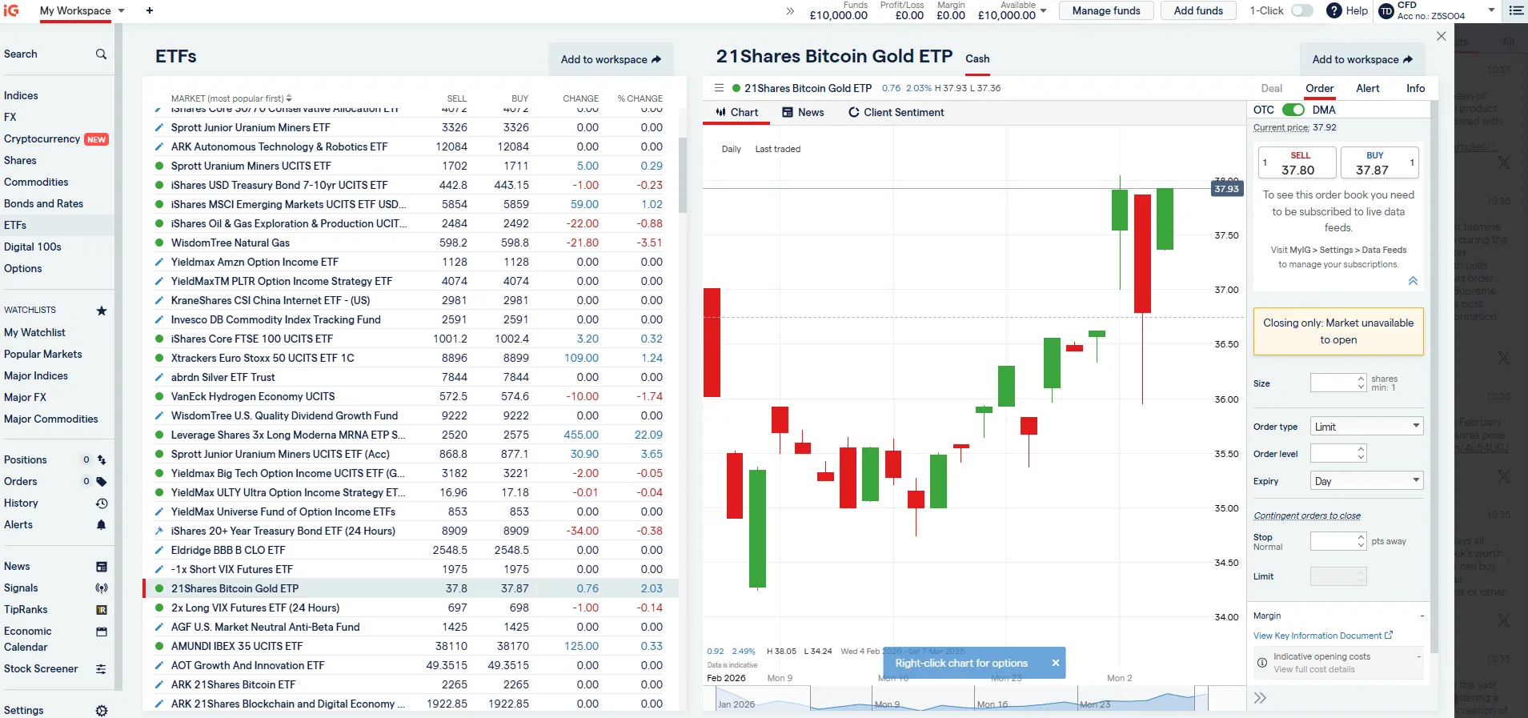The height and width of the screenshot is (718, 1528).
Task: Click the Order level stepper arrows
Action: [x=1361, y=454]
